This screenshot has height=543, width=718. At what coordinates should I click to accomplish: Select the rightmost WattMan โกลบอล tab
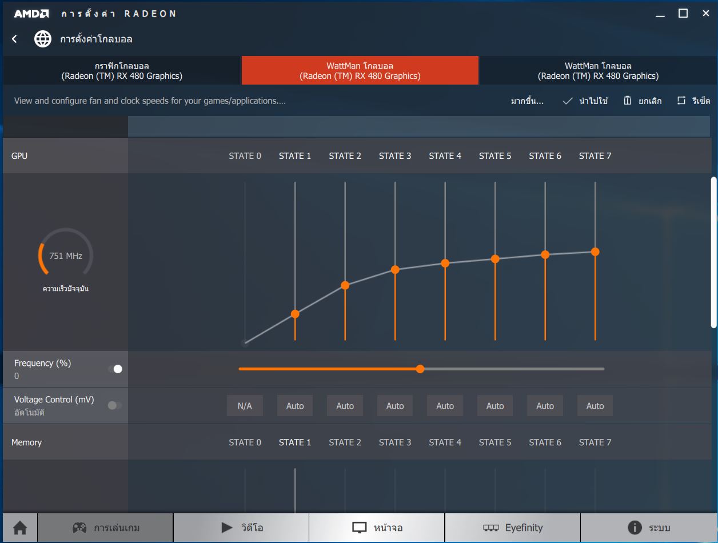click(x=598, y=70)
